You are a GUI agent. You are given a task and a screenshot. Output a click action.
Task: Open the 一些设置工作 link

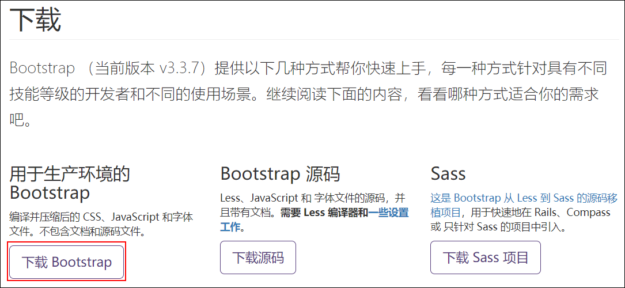click(314, 219)
